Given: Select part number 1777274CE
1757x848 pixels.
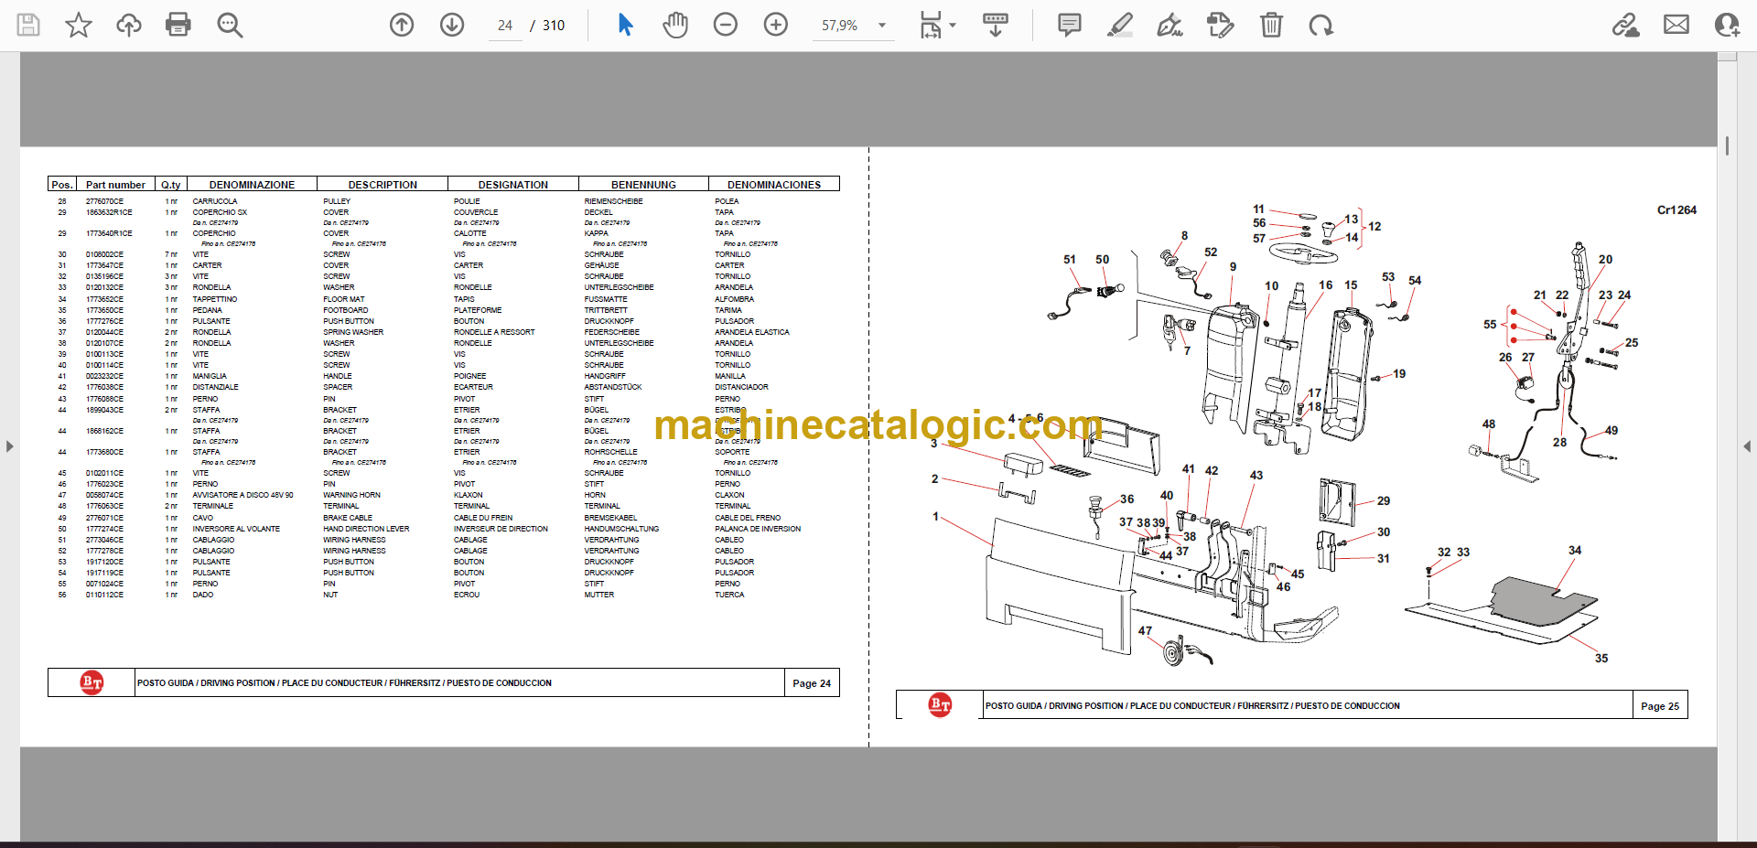Looking at the screenshot, I should [104, 529].
